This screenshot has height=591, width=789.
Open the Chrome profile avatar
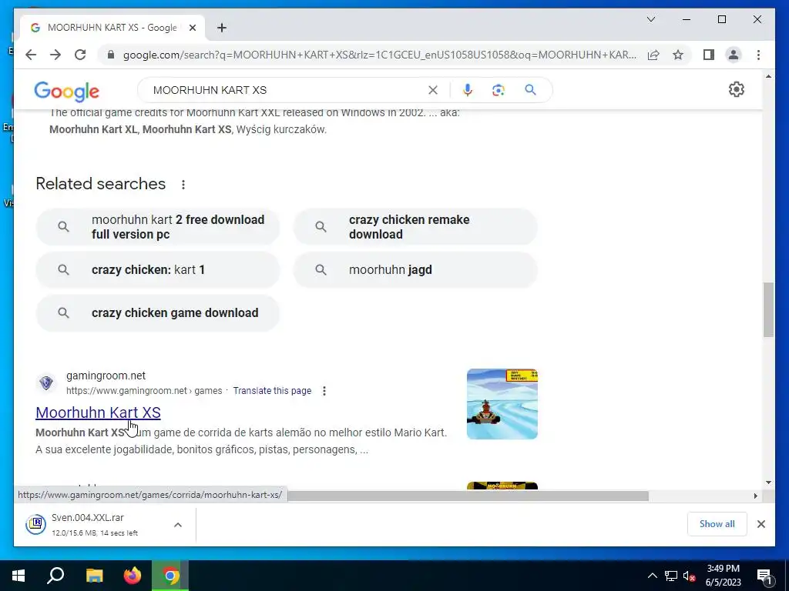point(734,55)
